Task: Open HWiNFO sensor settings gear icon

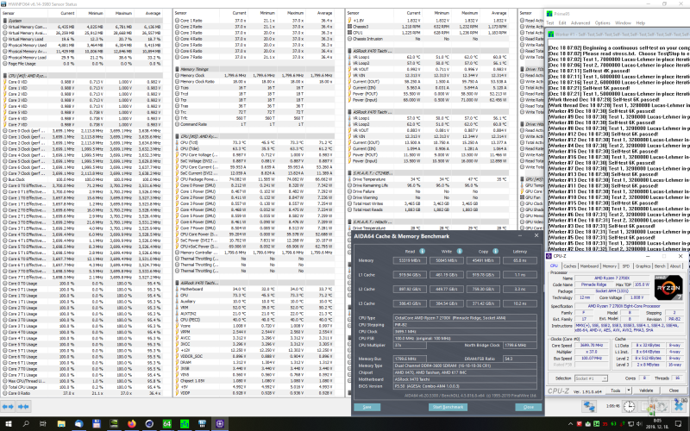Action: coord(662,406)
